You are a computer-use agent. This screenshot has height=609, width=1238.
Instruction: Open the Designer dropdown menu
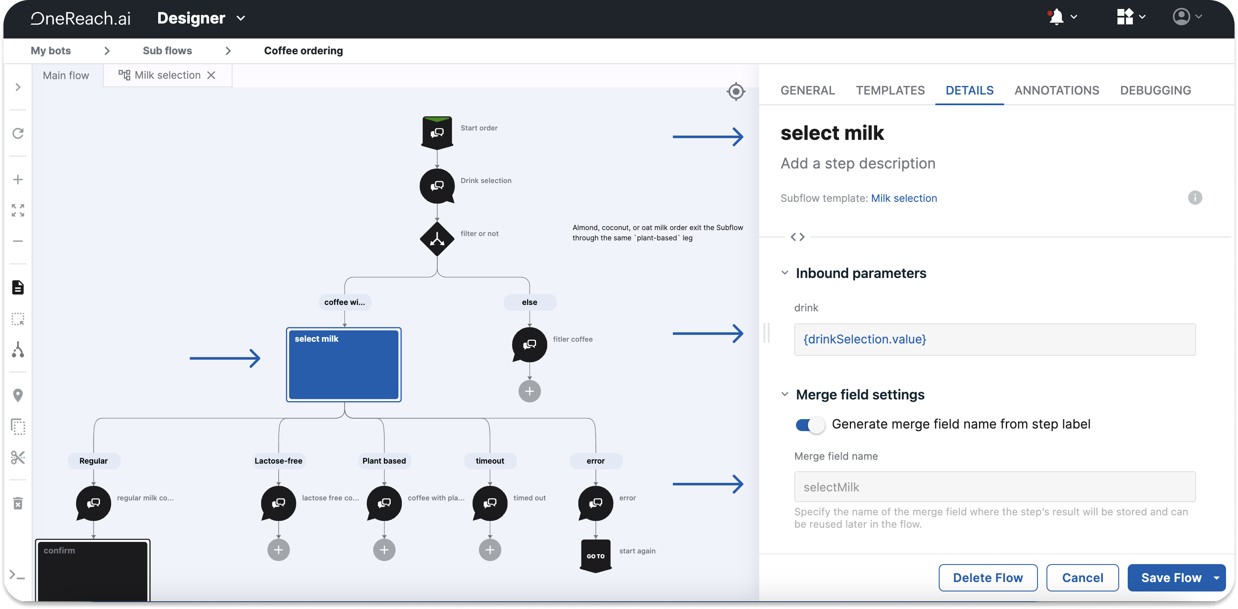(241, 18)
